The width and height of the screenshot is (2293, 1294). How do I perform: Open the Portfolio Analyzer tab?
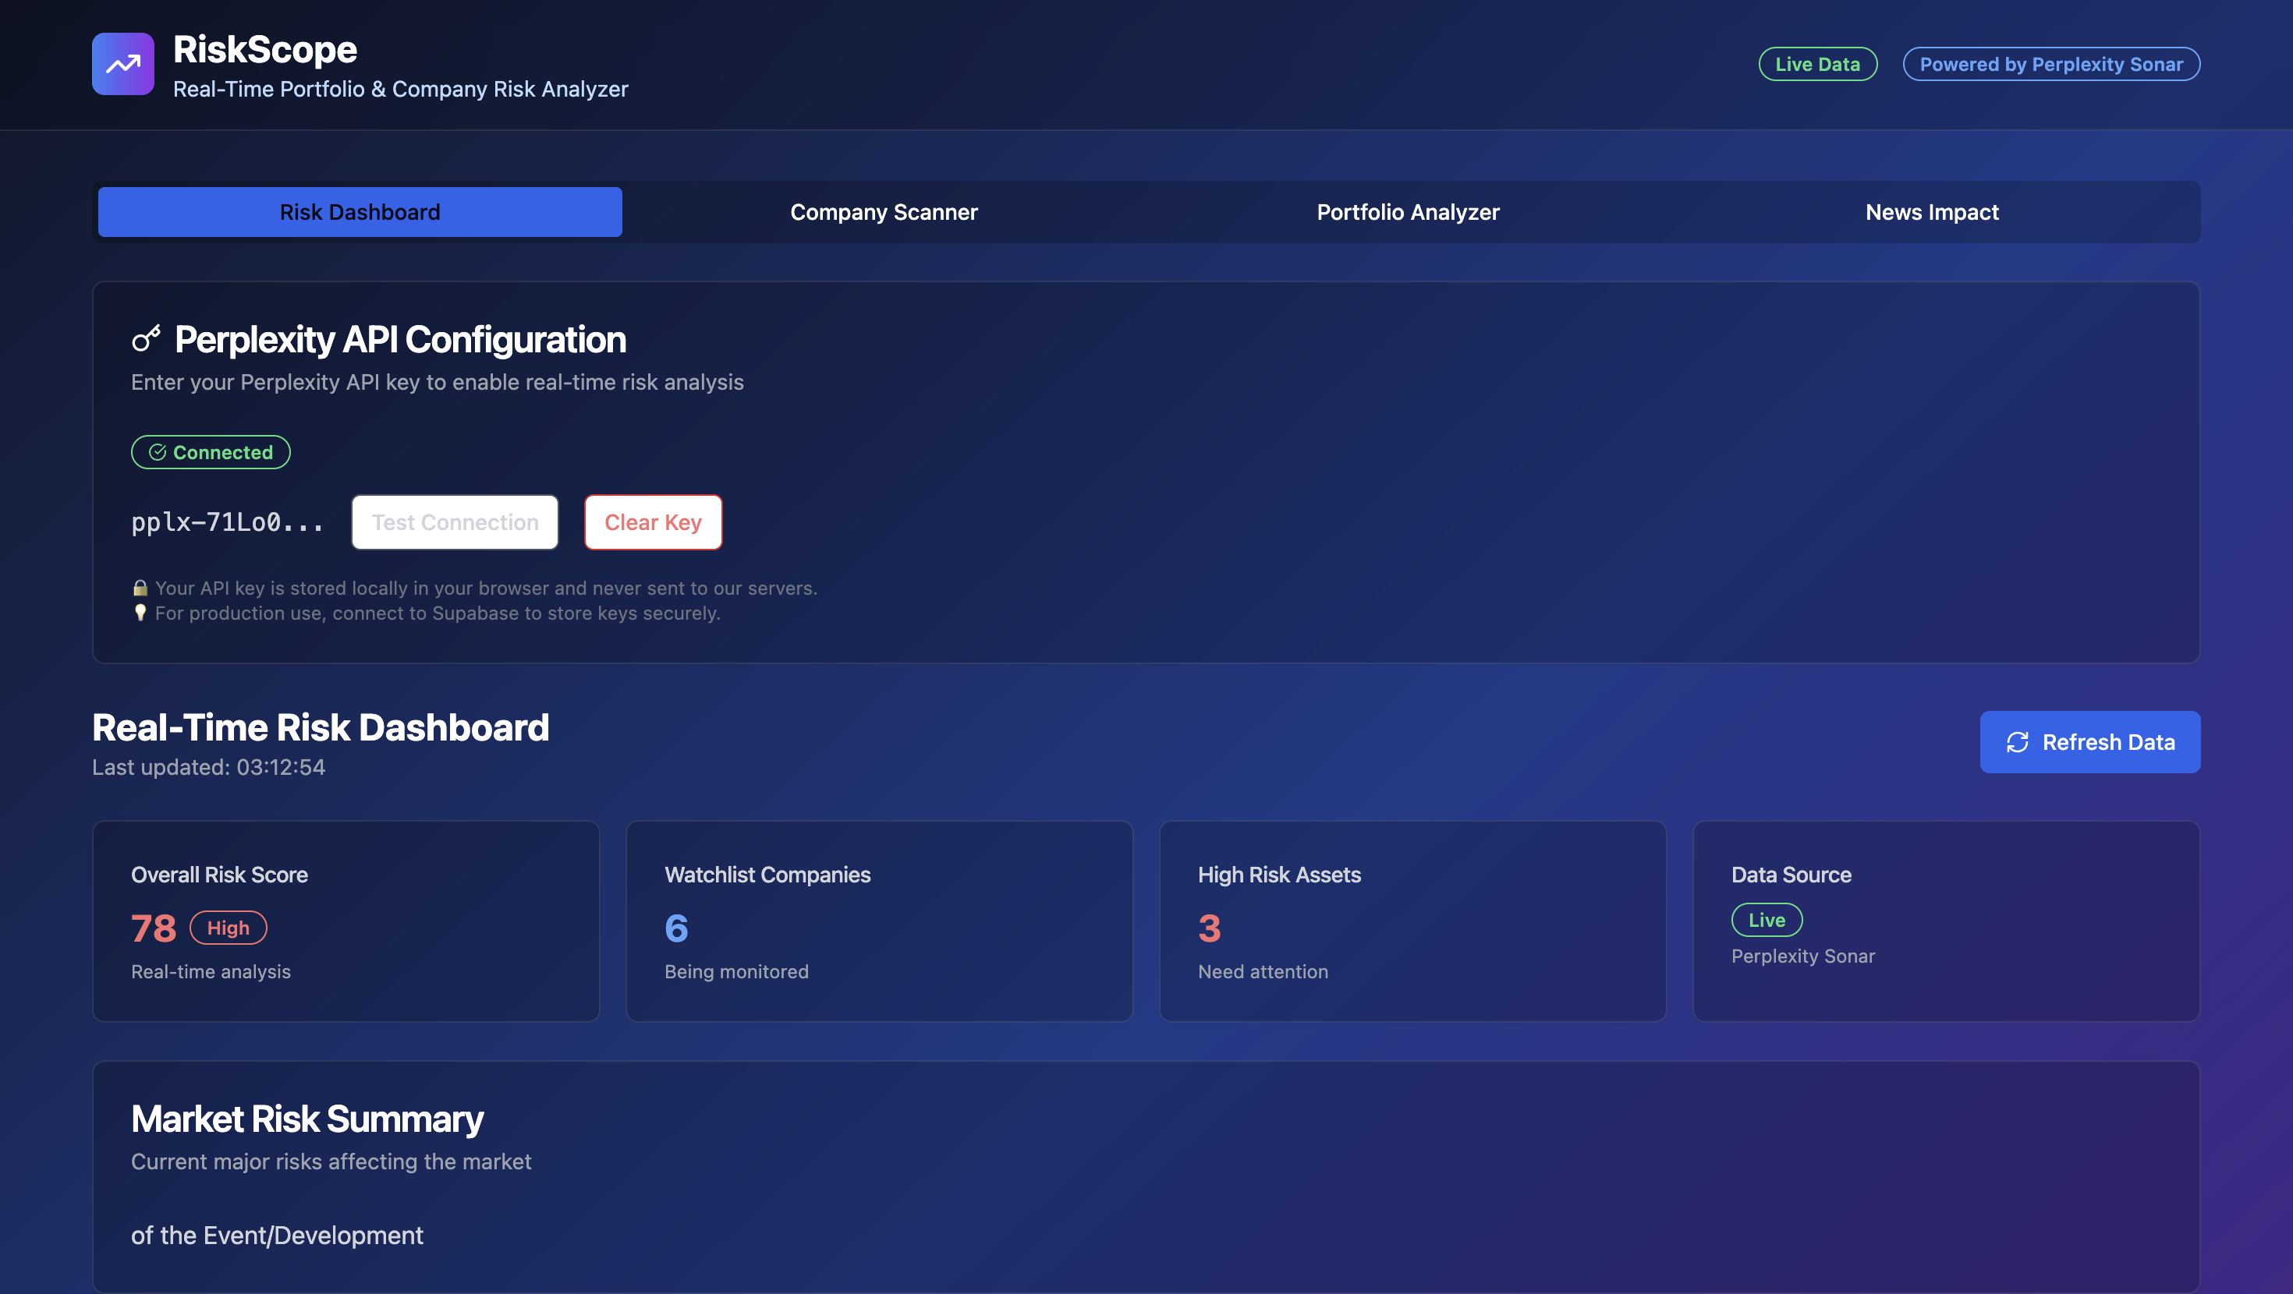tap(1407, 212)
